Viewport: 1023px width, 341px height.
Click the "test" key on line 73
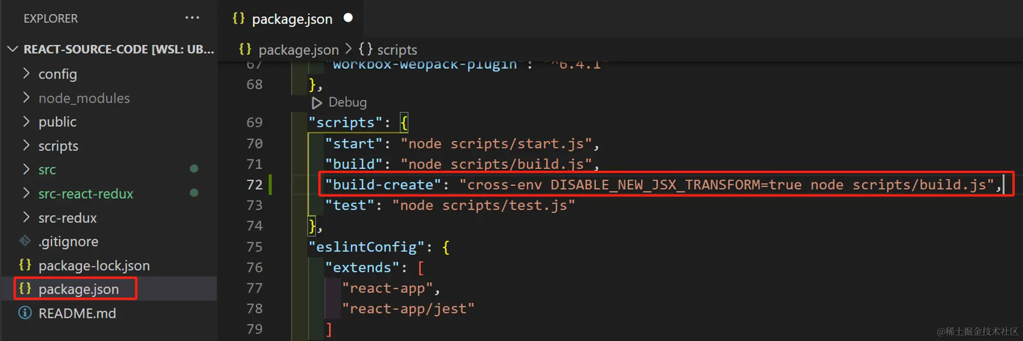(350, 206)
